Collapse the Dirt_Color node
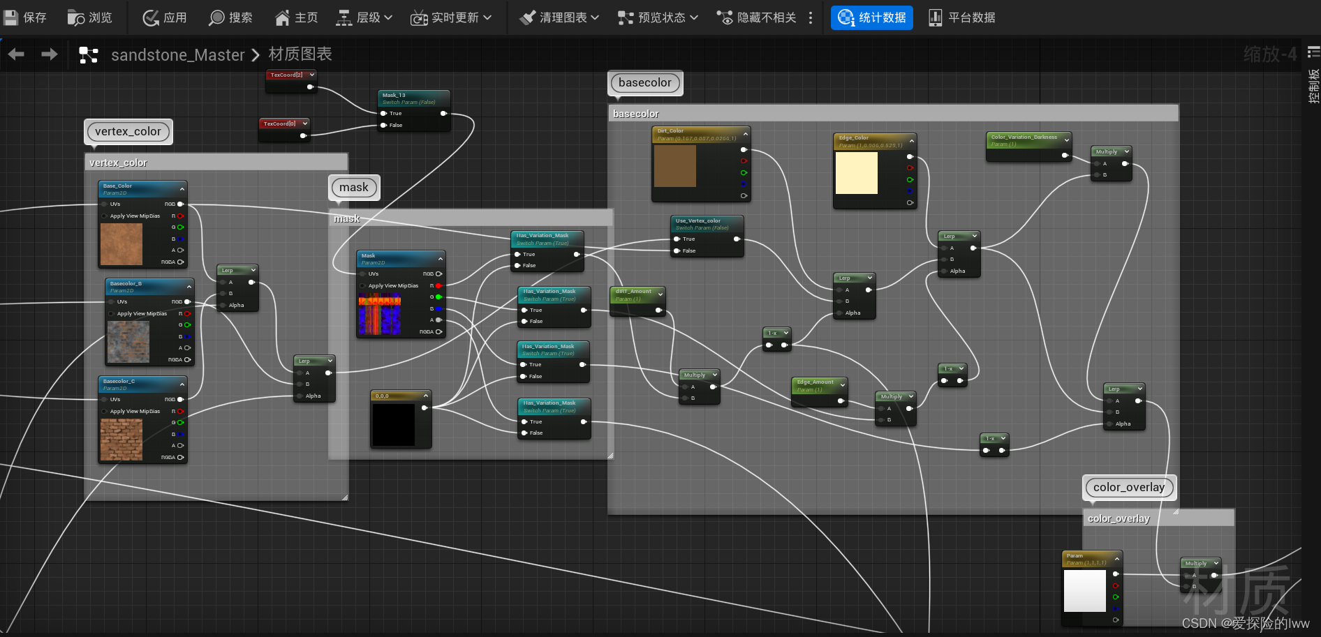This screenshot has height=637, width=1321. coord(746,134)
